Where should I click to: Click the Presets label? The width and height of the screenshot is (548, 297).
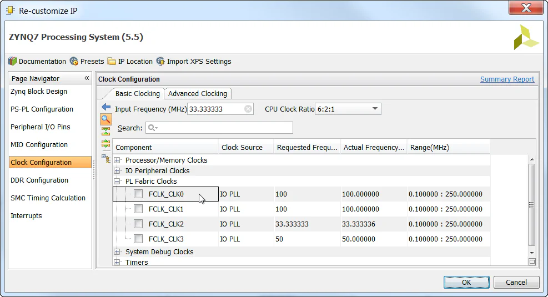[x=92, y=62]
